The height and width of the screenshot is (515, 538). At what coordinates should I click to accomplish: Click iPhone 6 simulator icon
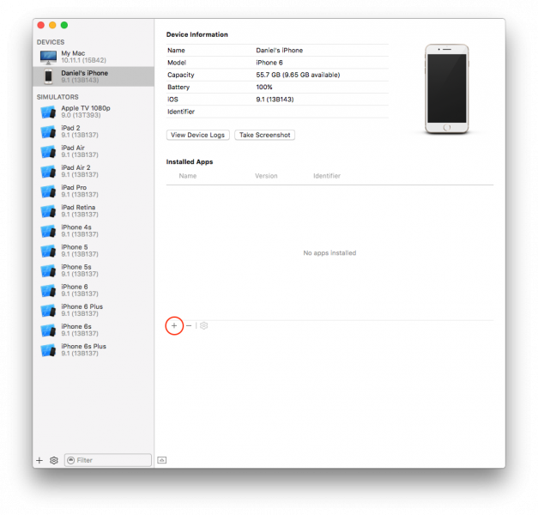pos(48,291)
